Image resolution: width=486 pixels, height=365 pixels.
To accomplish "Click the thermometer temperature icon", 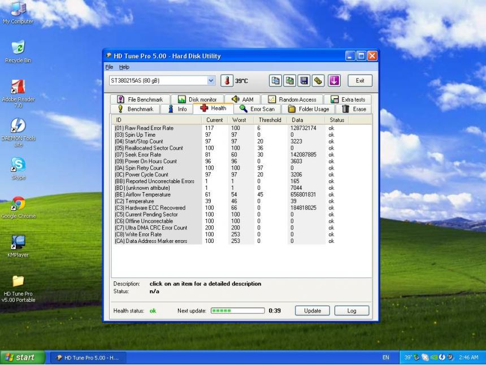I will 227,81.
